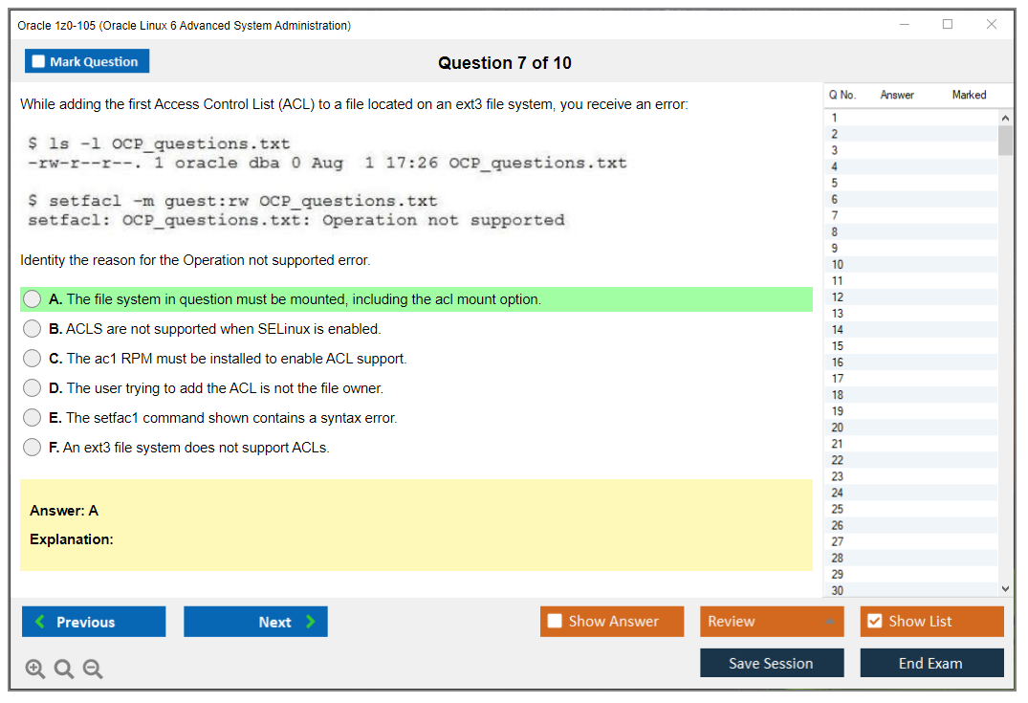Pick answer D radio button
Screen dimensions: 1028x703
32,387
